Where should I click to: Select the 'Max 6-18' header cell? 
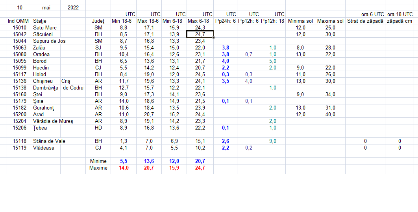200,21
